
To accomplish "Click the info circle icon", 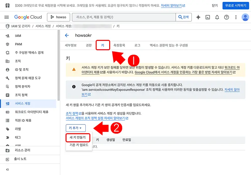I will (74, 87).
